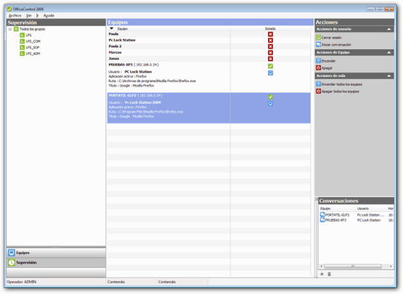Collapse the Acciones de sala section

point(389,76)
